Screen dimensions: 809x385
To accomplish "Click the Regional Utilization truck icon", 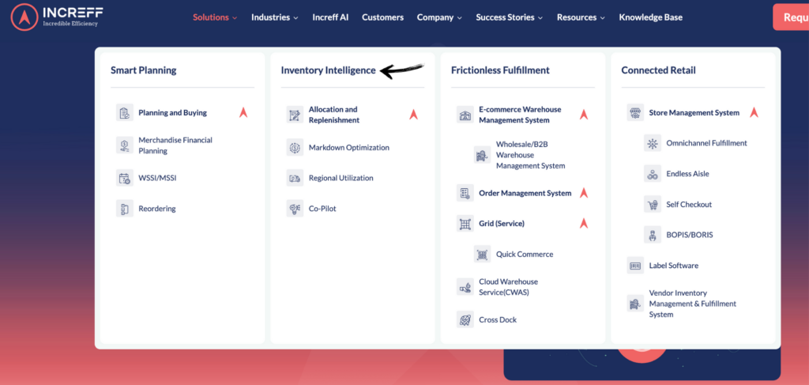I will click(x=295, y=179).
